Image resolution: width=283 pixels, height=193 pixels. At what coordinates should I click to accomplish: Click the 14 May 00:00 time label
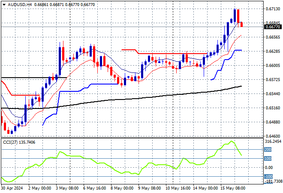coord(205,188)
